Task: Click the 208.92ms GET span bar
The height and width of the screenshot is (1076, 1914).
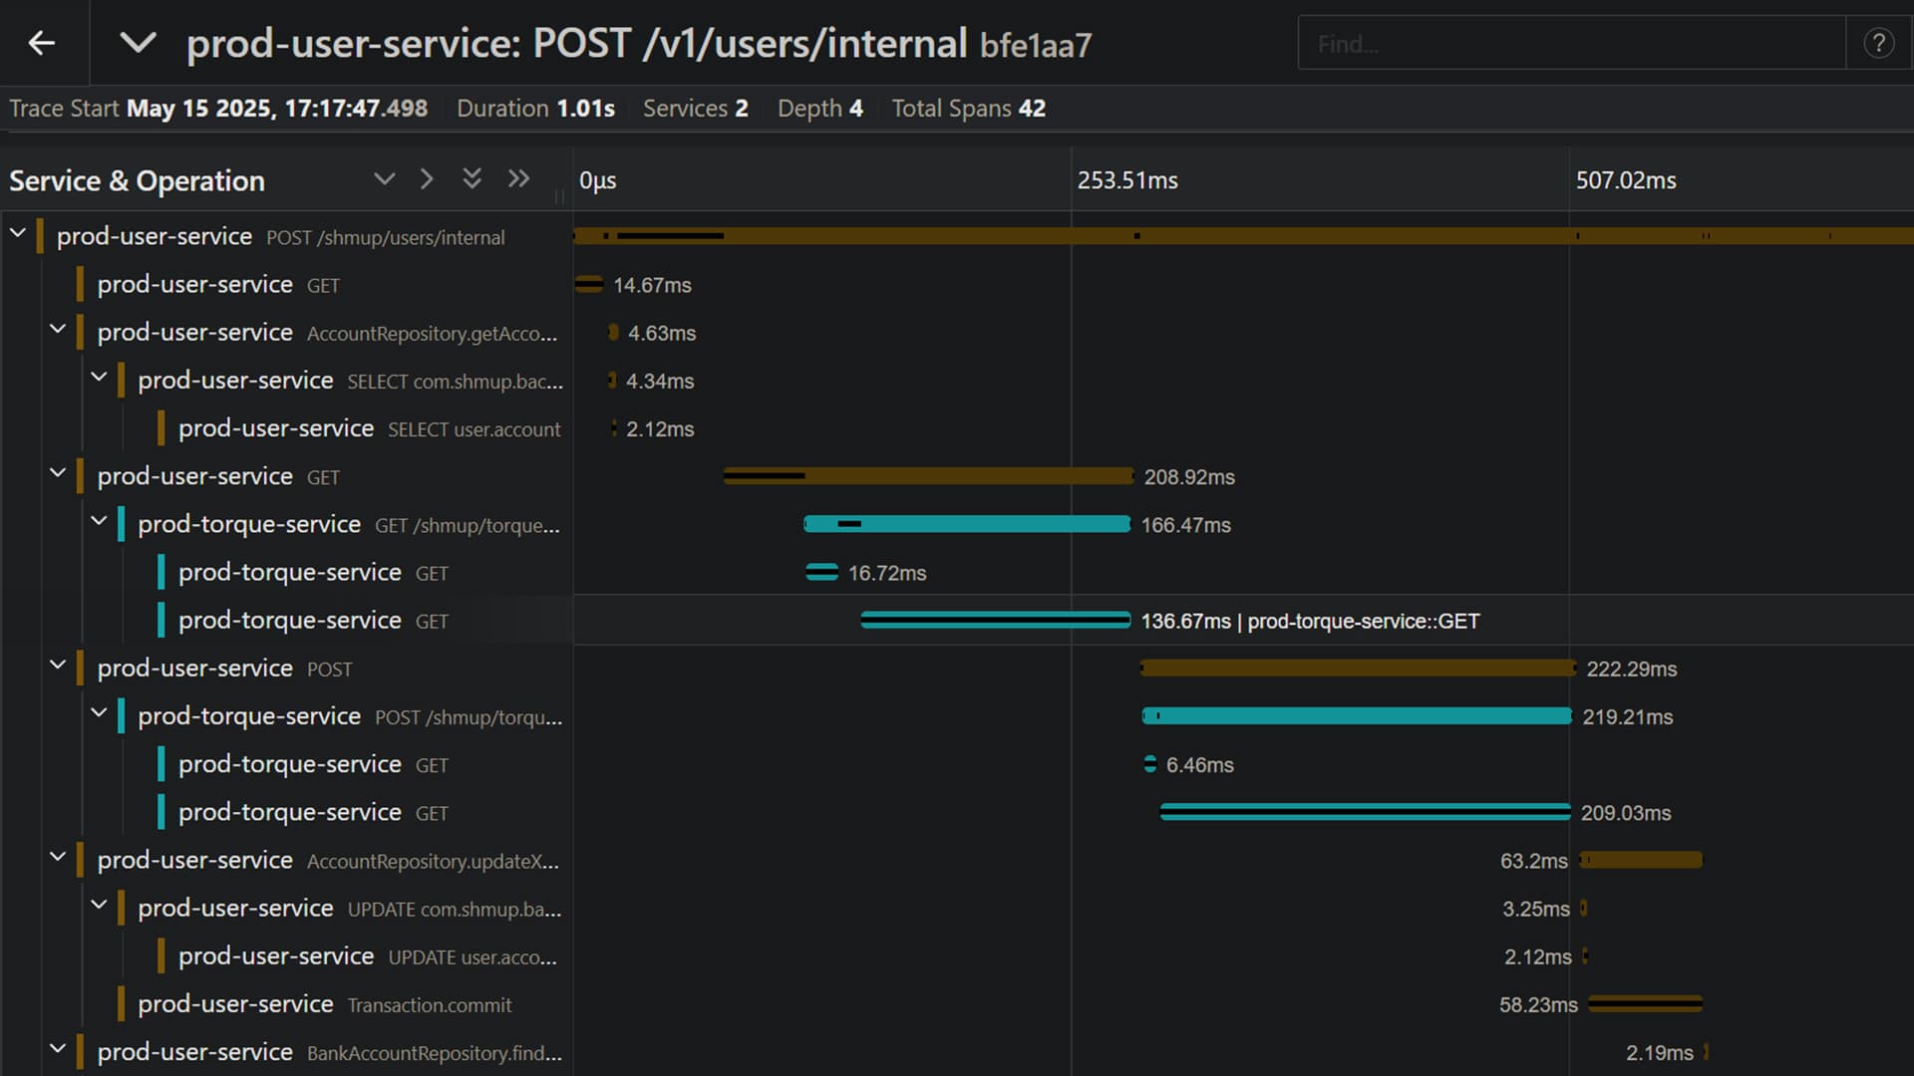Action: pos(928,476)
